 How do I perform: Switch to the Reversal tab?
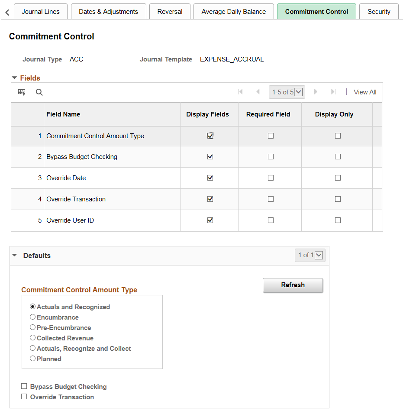click(170, 12)
